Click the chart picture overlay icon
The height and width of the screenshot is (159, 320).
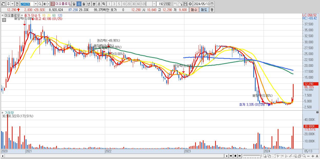coord(300,156)
